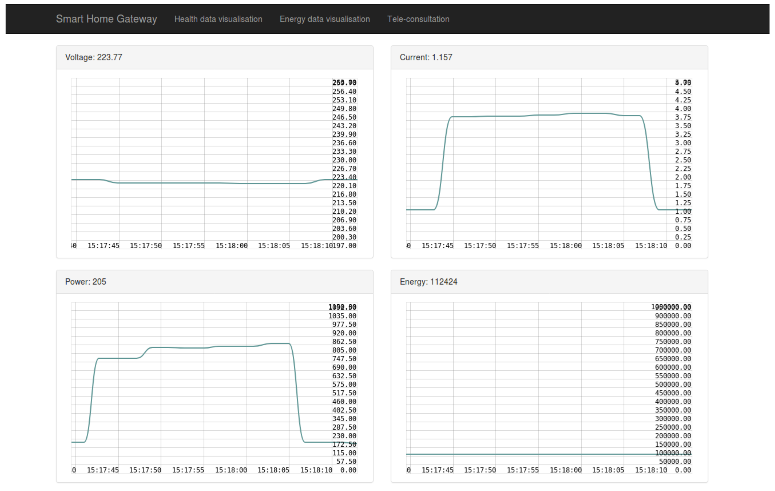Go to the Tele-consultation page

point(418,19)
